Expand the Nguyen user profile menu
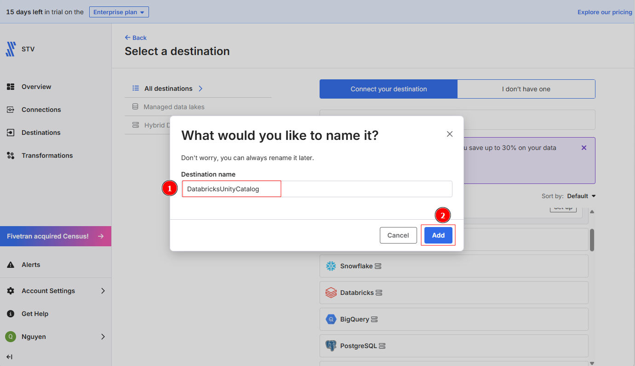635x366 pixels. 103,337
